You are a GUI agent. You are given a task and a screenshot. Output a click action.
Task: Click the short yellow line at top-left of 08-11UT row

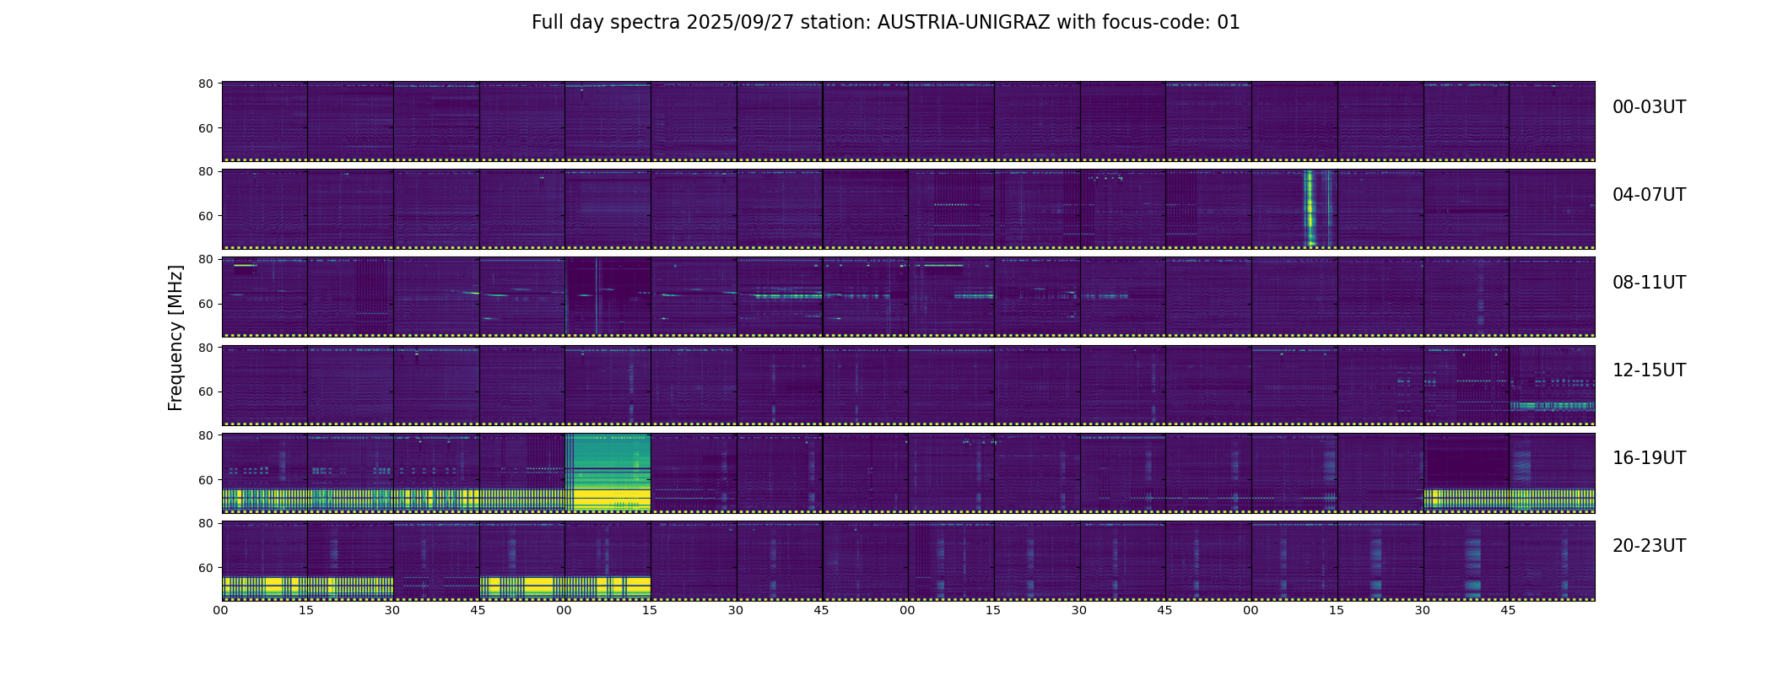(244, 266)
